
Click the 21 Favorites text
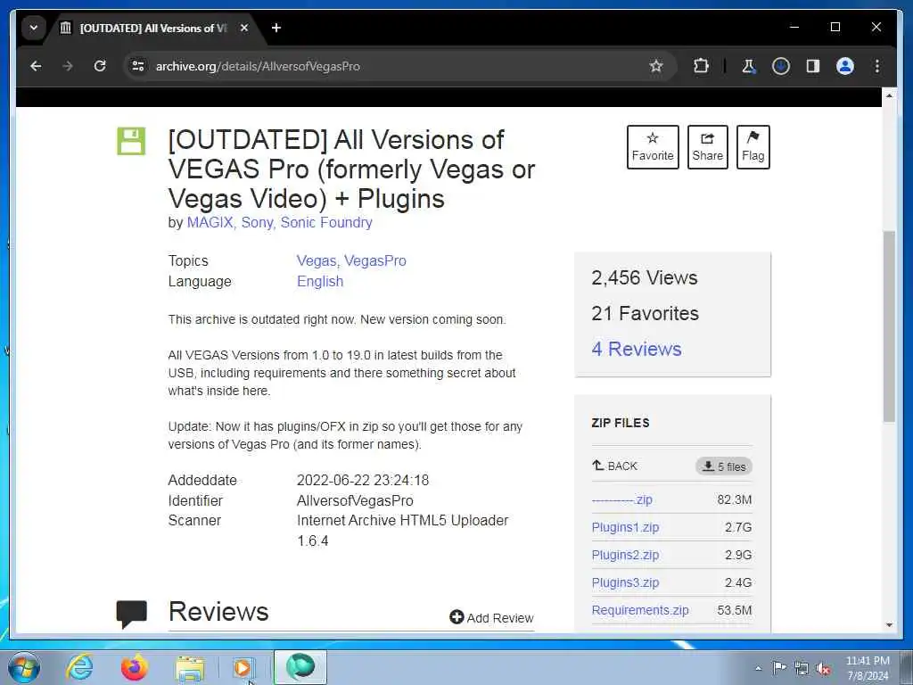(645, 313)
